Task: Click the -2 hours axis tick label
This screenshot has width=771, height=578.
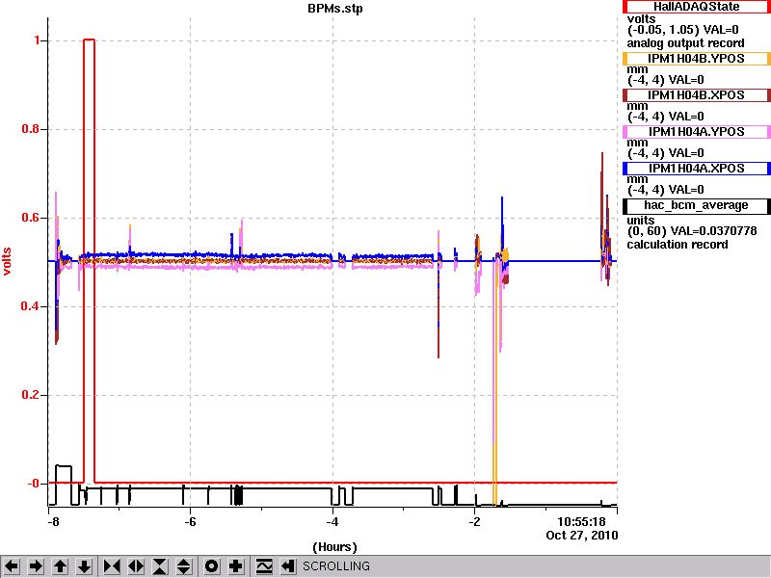Action: (x=474, y=521)
